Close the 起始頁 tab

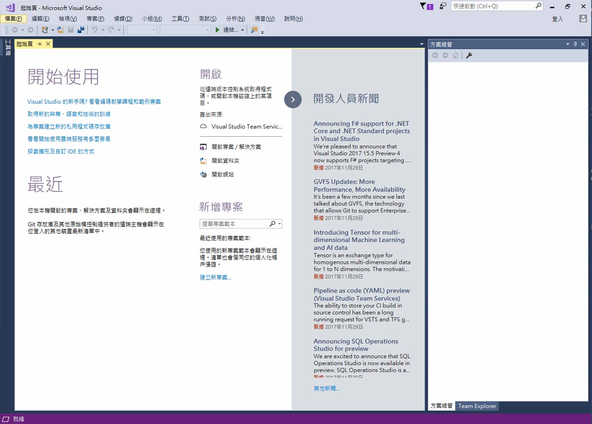pos(48,44)
